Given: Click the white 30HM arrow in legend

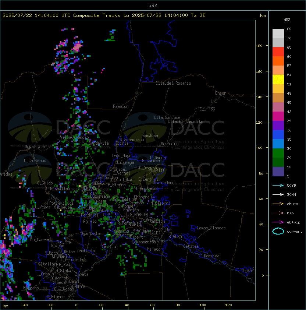Looking at the screenshot, I should (278, 195).
